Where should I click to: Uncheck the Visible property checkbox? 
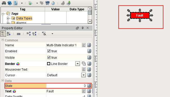[x=49, y=57]
